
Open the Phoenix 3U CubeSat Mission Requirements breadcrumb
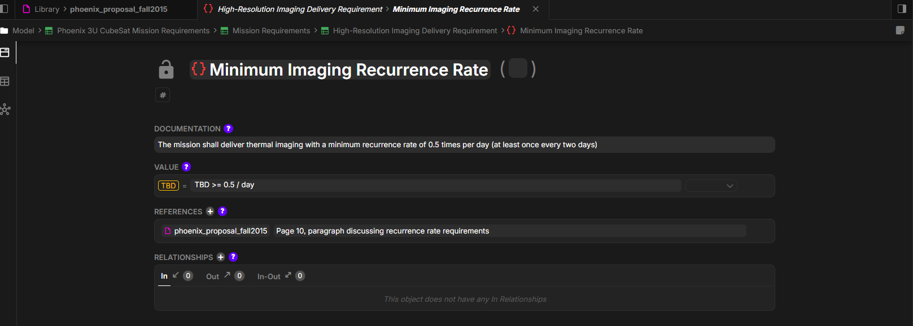click(x=133, y=30)
